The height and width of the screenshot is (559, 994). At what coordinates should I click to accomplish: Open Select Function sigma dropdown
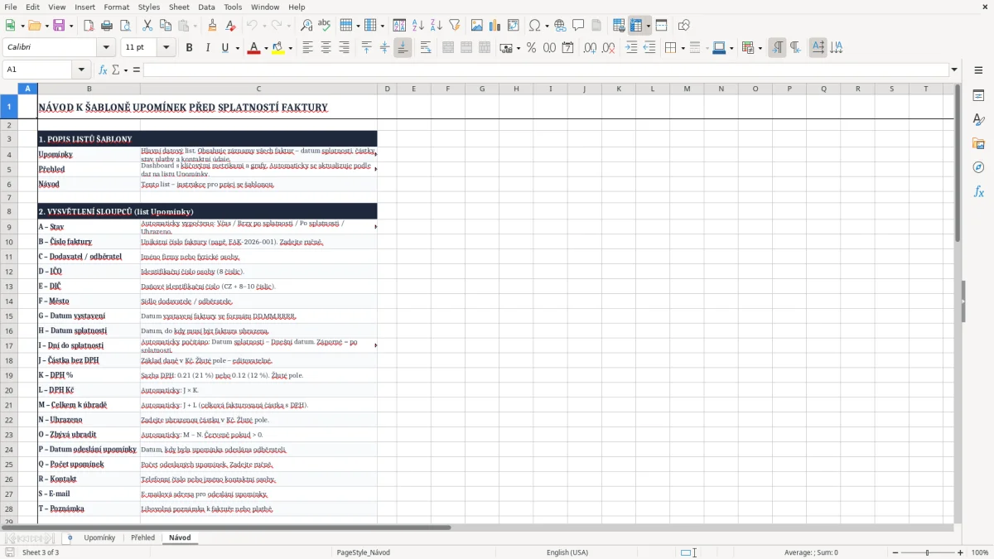tap(126, 70)
